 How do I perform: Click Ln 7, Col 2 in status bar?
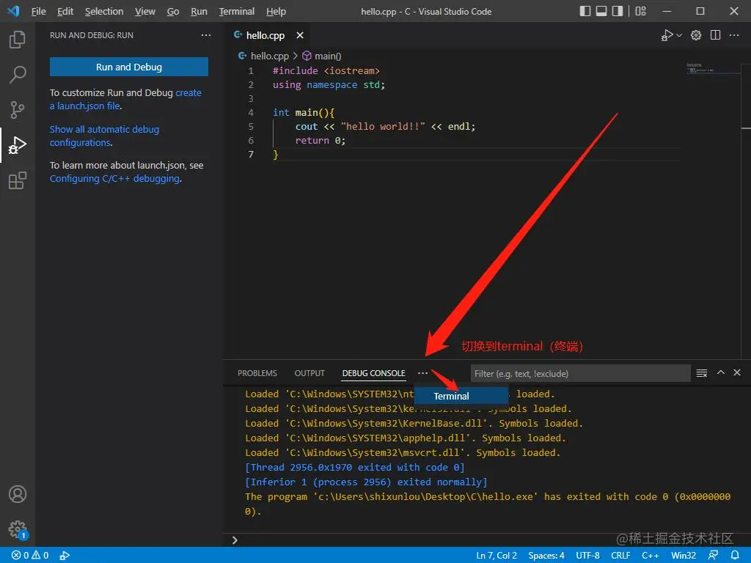(497, 556)
